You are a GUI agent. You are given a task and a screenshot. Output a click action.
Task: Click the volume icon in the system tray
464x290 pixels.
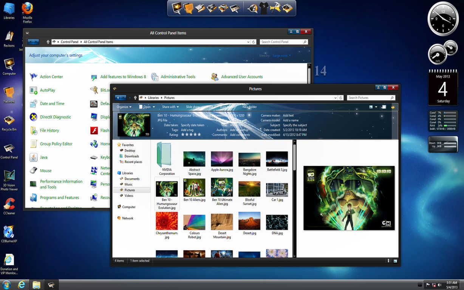[439, 285]
